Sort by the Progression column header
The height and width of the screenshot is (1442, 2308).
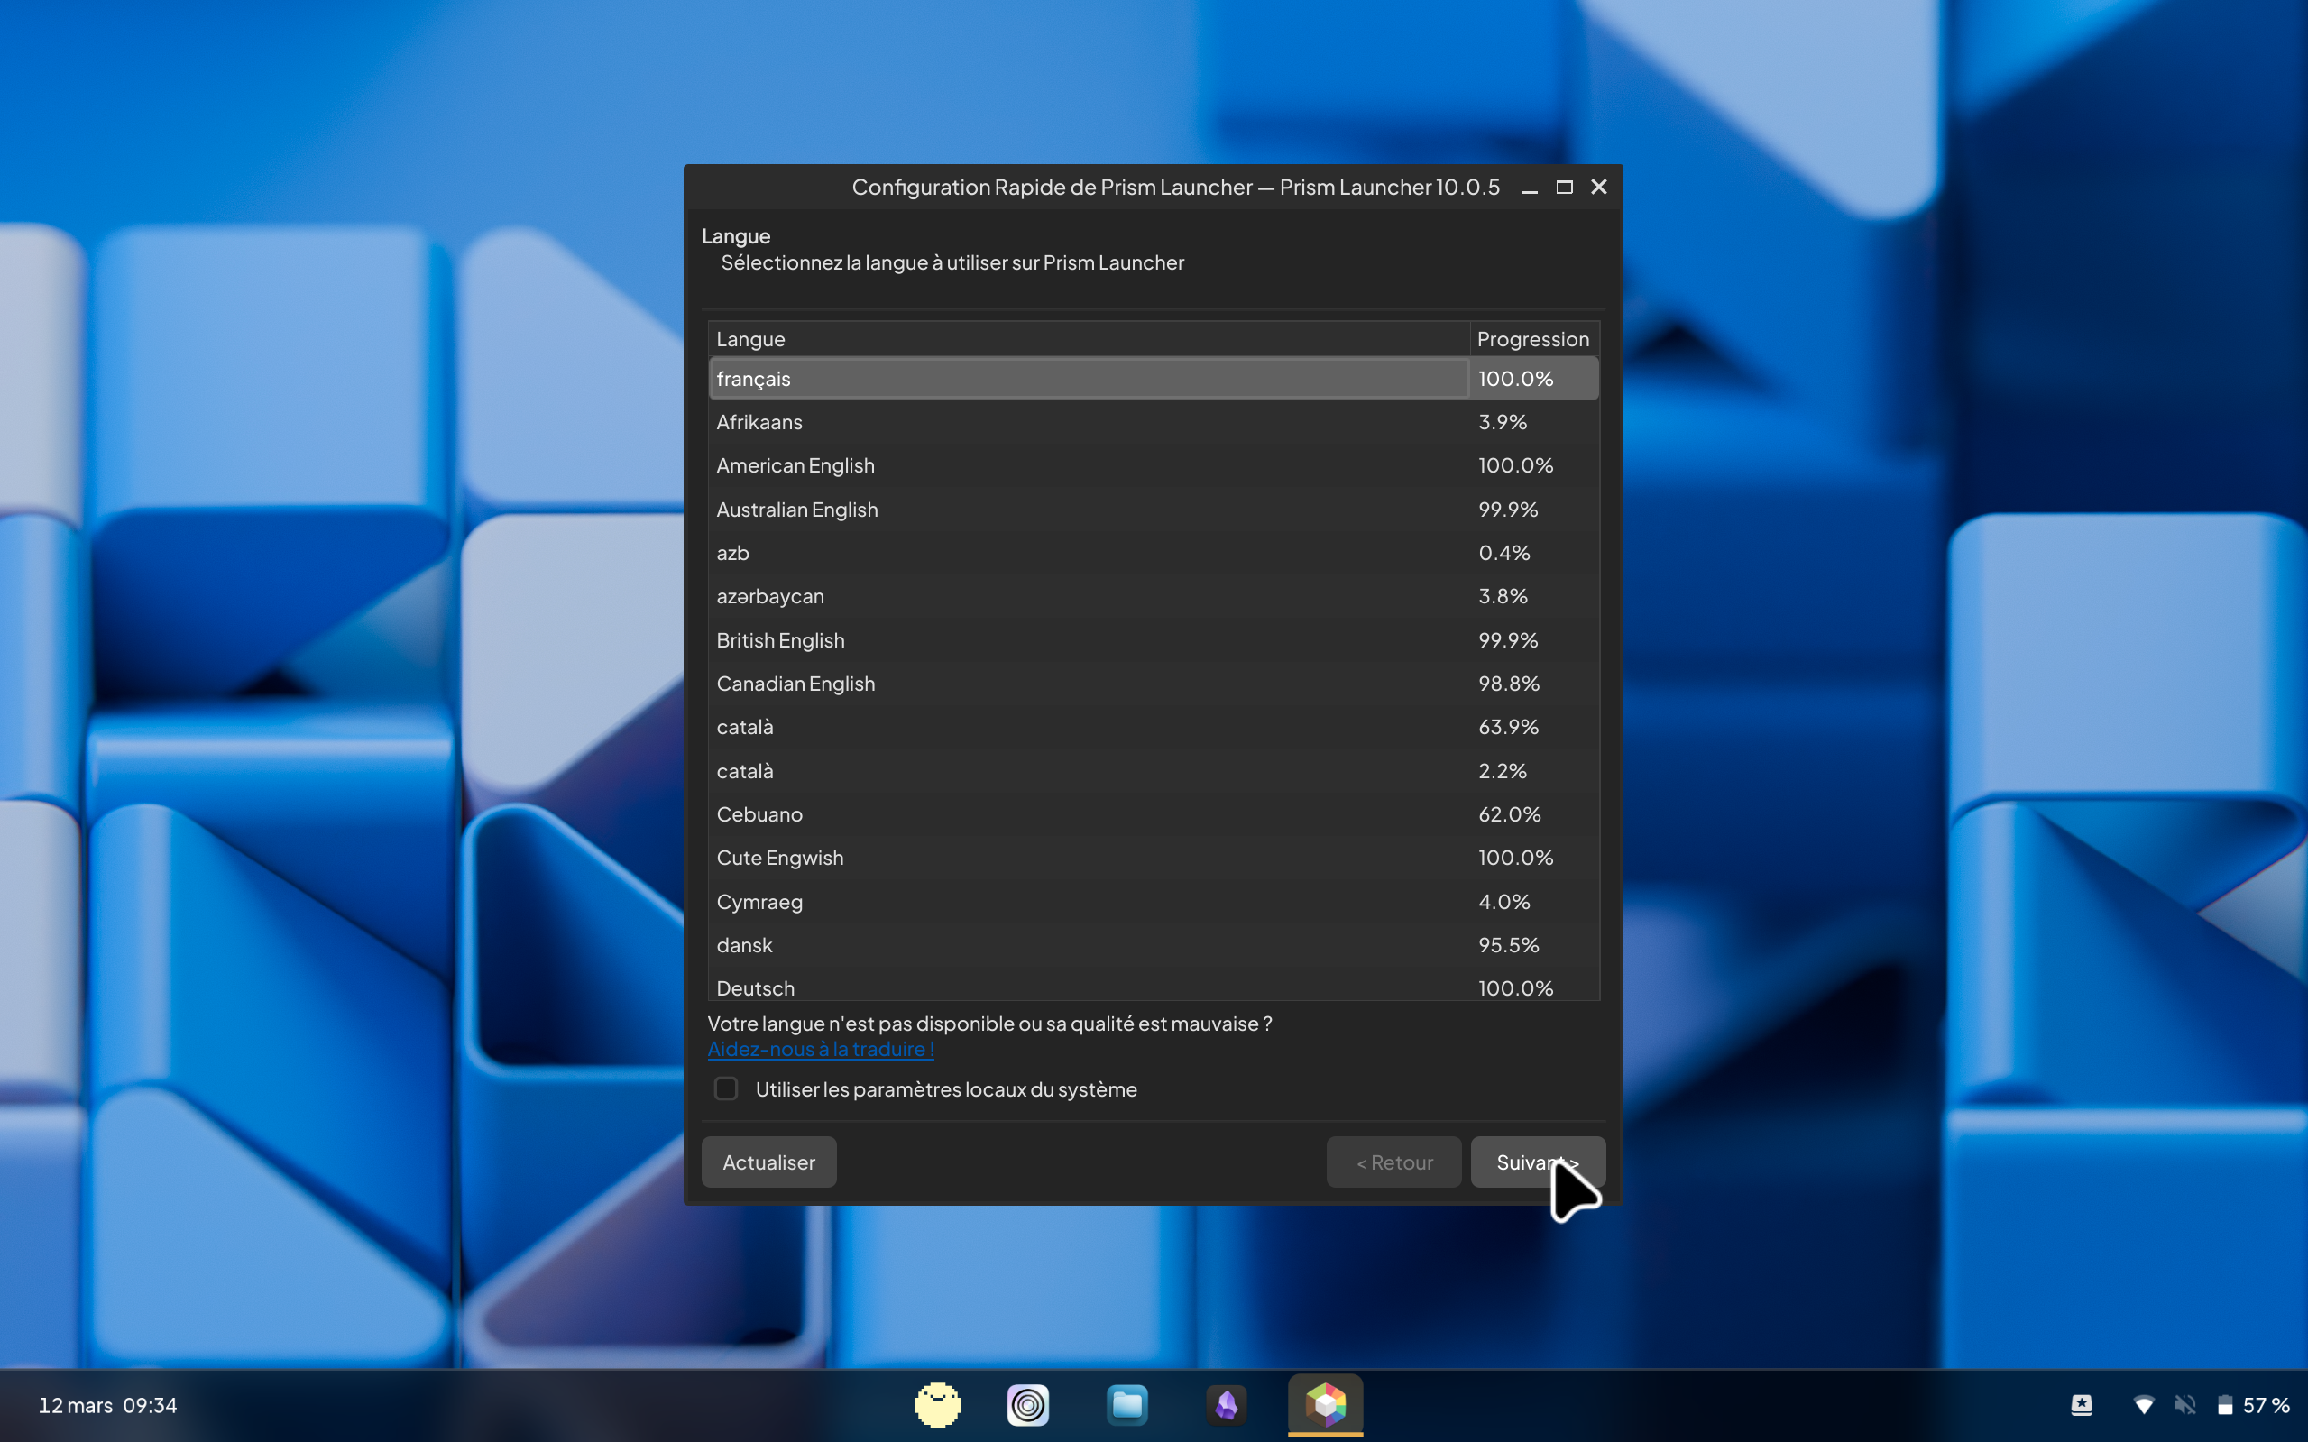pyautogui.click(x=1533, y=339)
